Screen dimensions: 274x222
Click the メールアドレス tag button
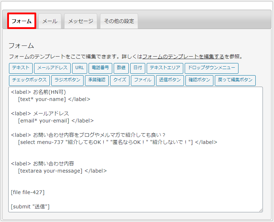point(52,68)
